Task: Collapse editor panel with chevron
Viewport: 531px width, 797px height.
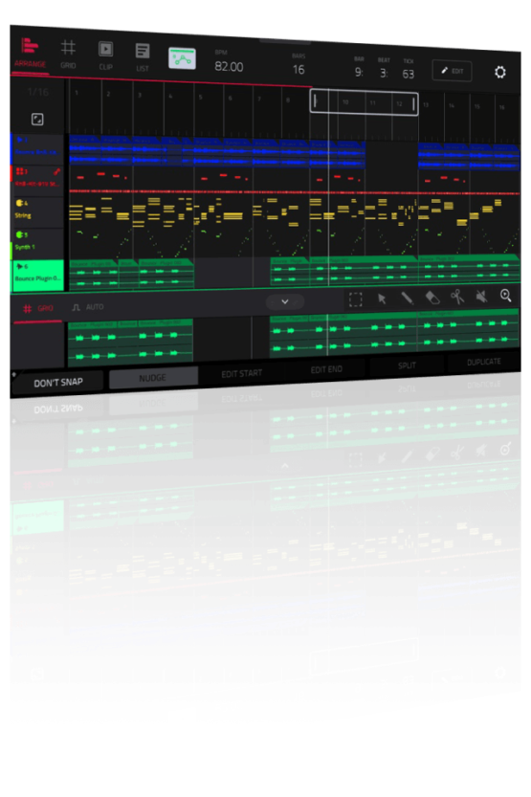Action: 285,301
